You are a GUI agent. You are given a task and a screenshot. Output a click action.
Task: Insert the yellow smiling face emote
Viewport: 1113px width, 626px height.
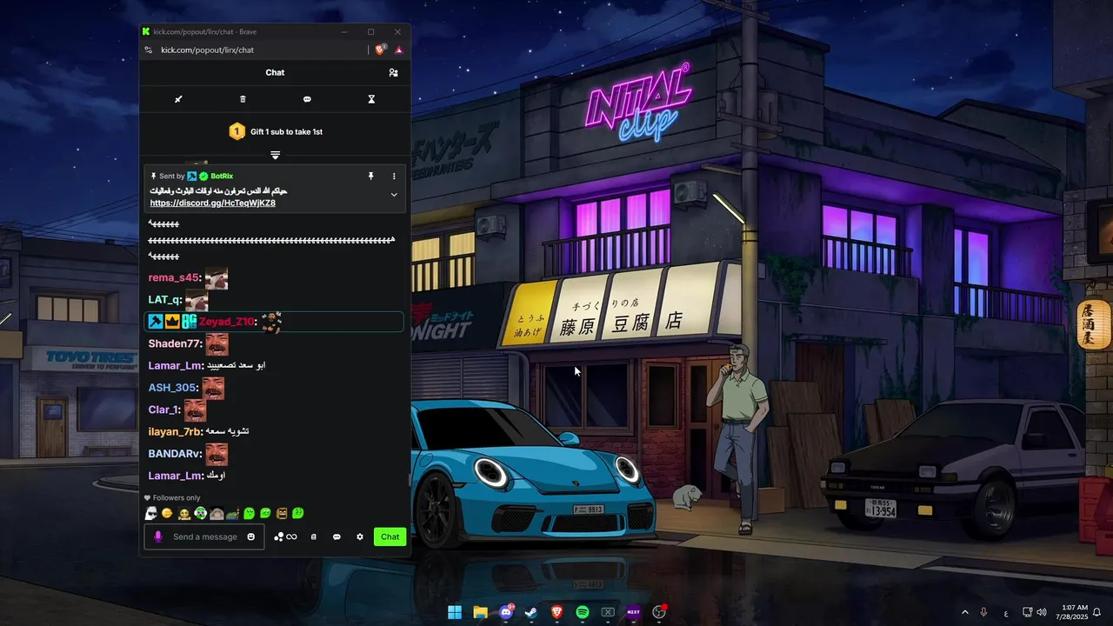point(167,514)
